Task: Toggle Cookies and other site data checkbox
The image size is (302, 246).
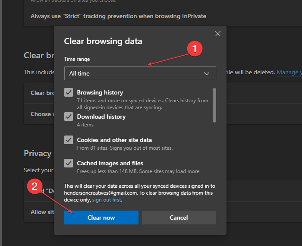Action: [x=69, y=140]
